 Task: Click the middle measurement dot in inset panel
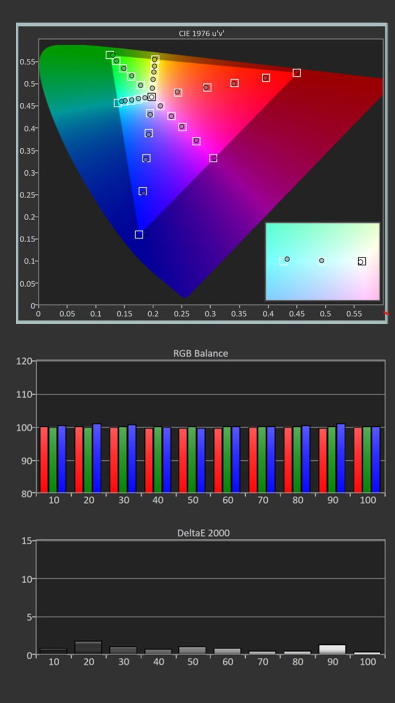(321, 260)
